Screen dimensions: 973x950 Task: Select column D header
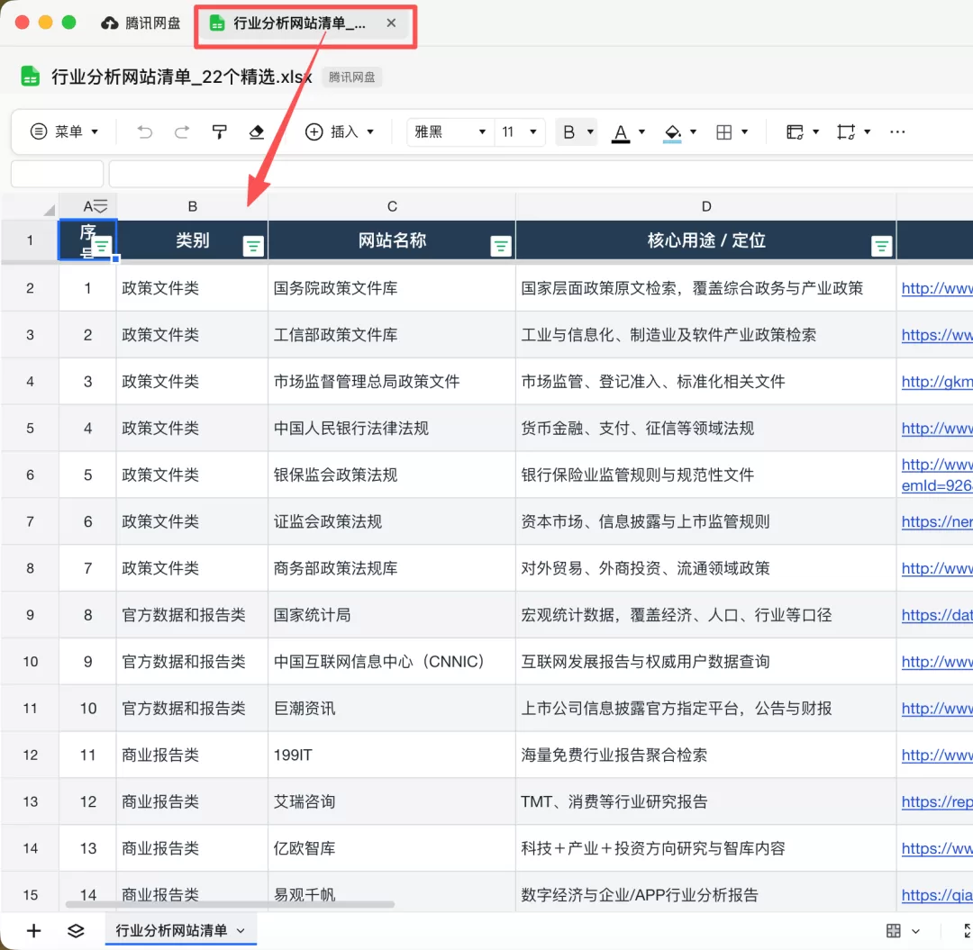pos(706,206)
